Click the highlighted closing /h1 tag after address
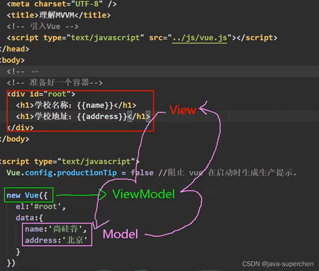This screenshot has width=319, height=271. click(x=139, y=116)
